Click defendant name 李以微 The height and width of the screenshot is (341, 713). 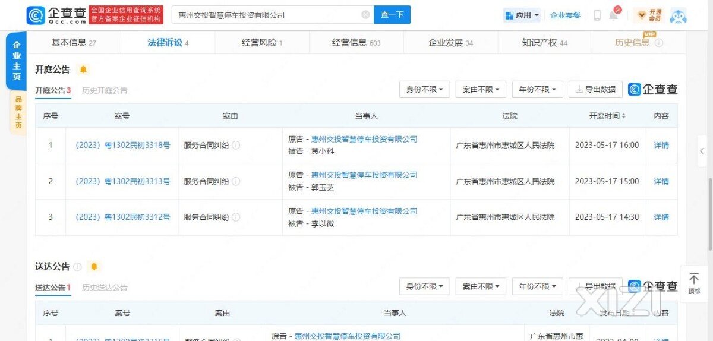[x=323, y=223]
